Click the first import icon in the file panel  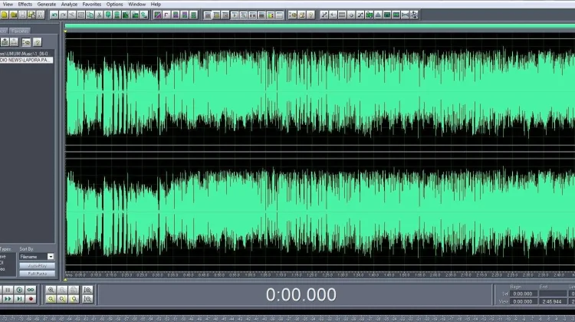pyautogui.click(x=5, y=42)
